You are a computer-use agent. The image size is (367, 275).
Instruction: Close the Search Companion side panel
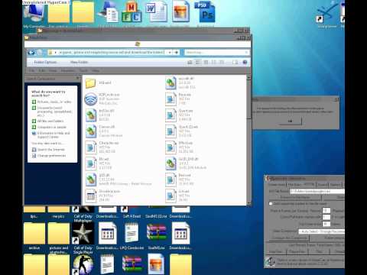tap(78, 79)
